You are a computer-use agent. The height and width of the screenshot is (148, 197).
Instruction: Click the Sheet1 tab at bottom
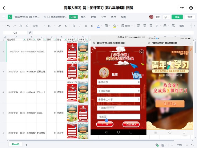[15, 144]
